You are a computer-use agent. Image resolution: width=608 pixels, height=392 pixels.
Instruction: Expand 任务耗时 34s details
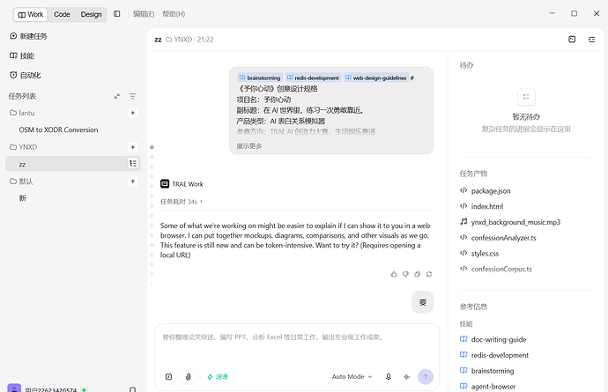click(182, 202)
